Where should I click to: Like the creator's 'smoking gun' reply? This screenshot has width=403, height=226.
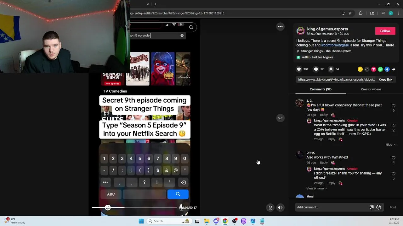coord(394,126)
